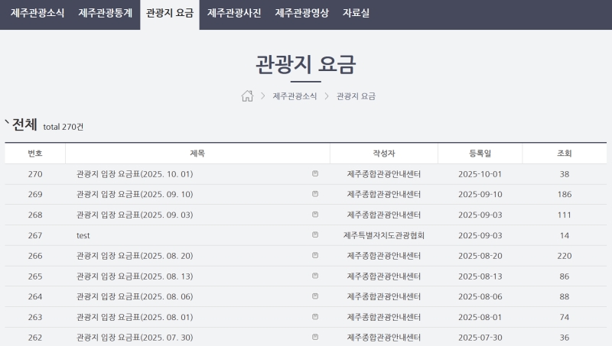
Task: Click the date 2025-08-06
Action: pyautogui.click(x=480, y=297)
